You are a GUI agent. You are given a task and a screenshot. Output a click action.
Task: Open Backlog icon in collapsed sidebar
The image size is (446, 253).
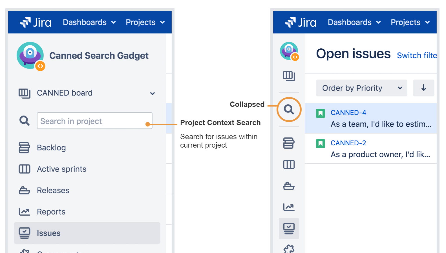(289, 143)
